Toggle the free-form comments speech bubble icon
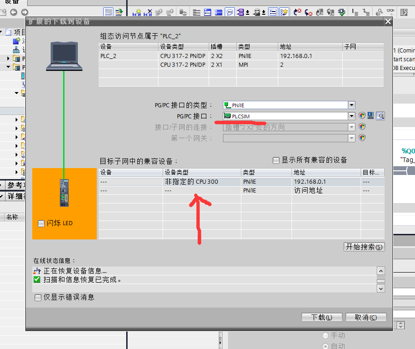Image resolution: width=415 pixels, height=349 pixels. (230, 12)
